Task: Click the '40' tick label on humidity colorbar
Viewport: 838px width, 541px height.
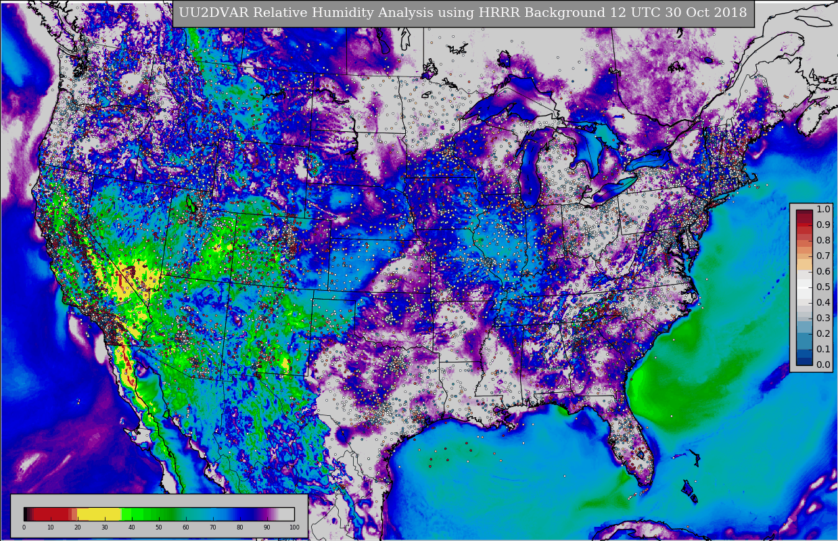Action: click(132, 527)
